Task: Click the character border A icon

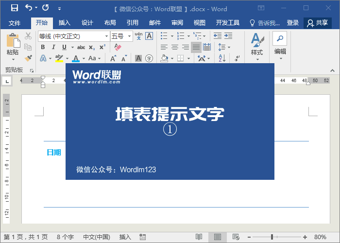Action: click(x=149, y=36)
